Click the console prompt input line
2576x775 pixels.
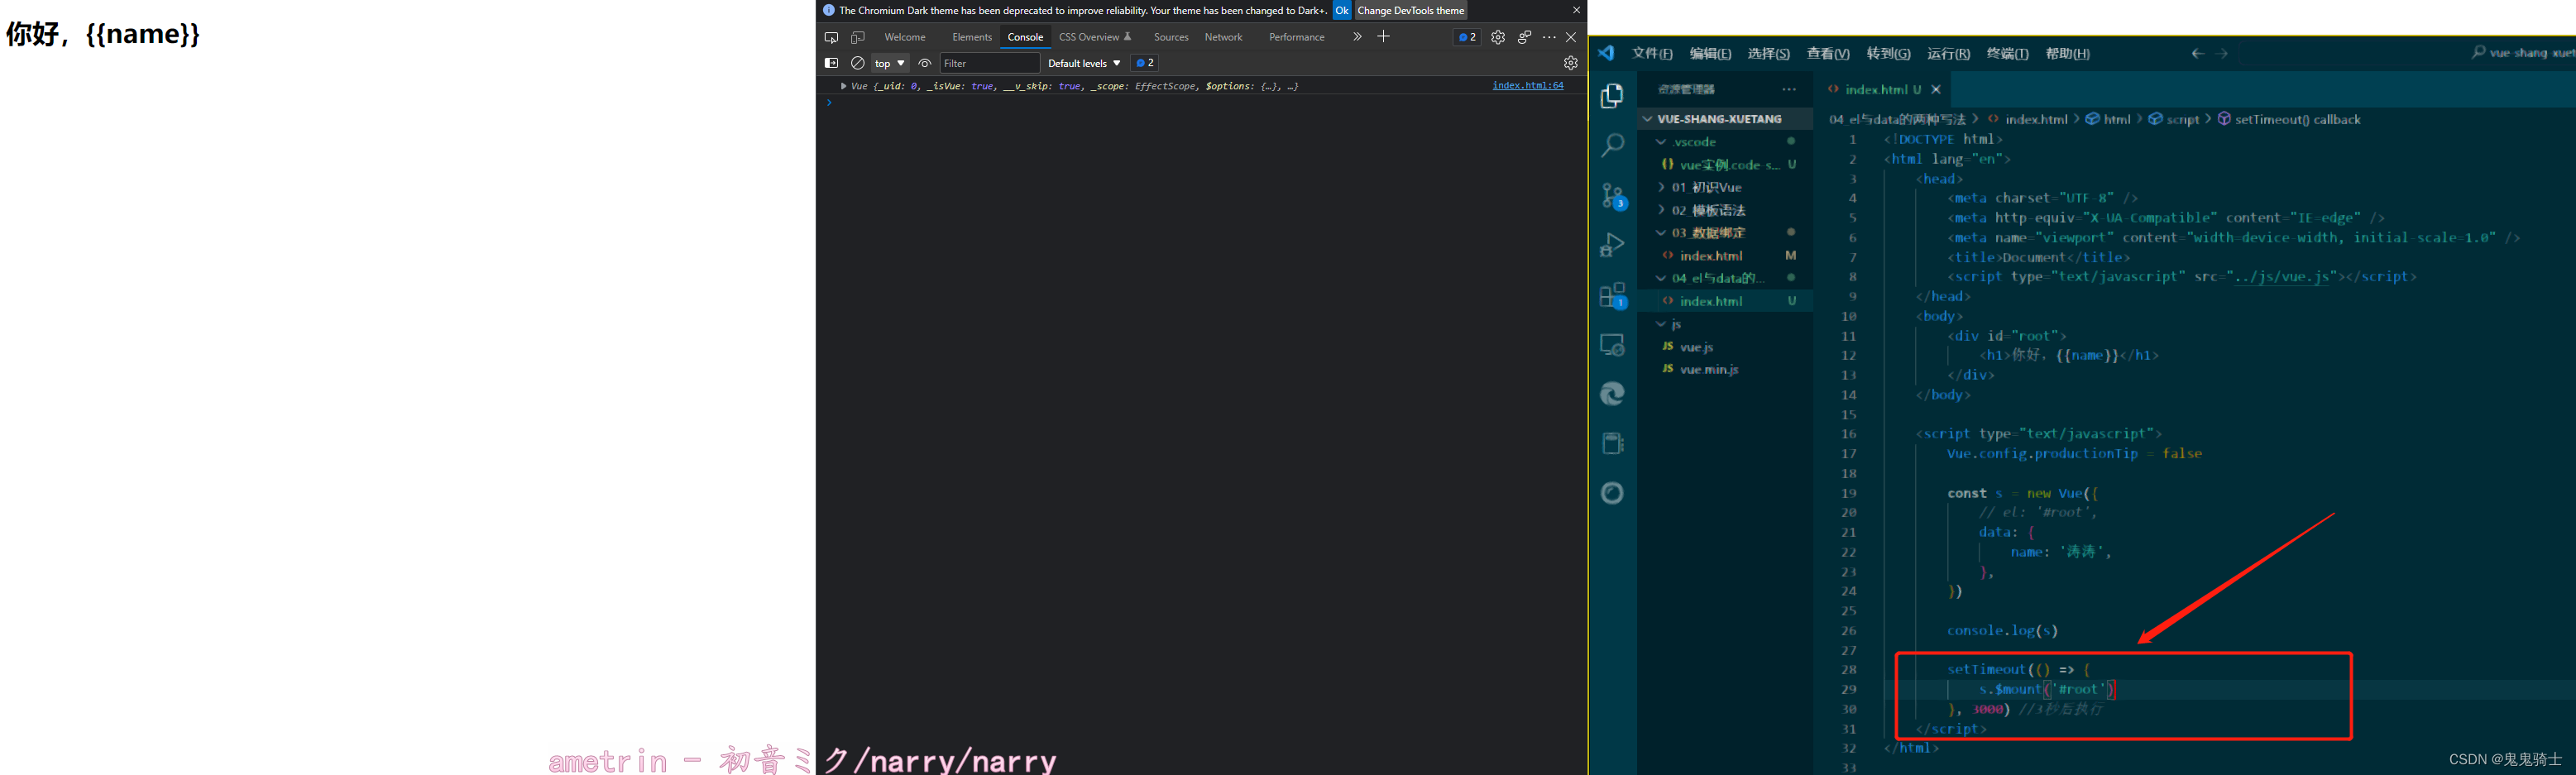coord(1200,103)
